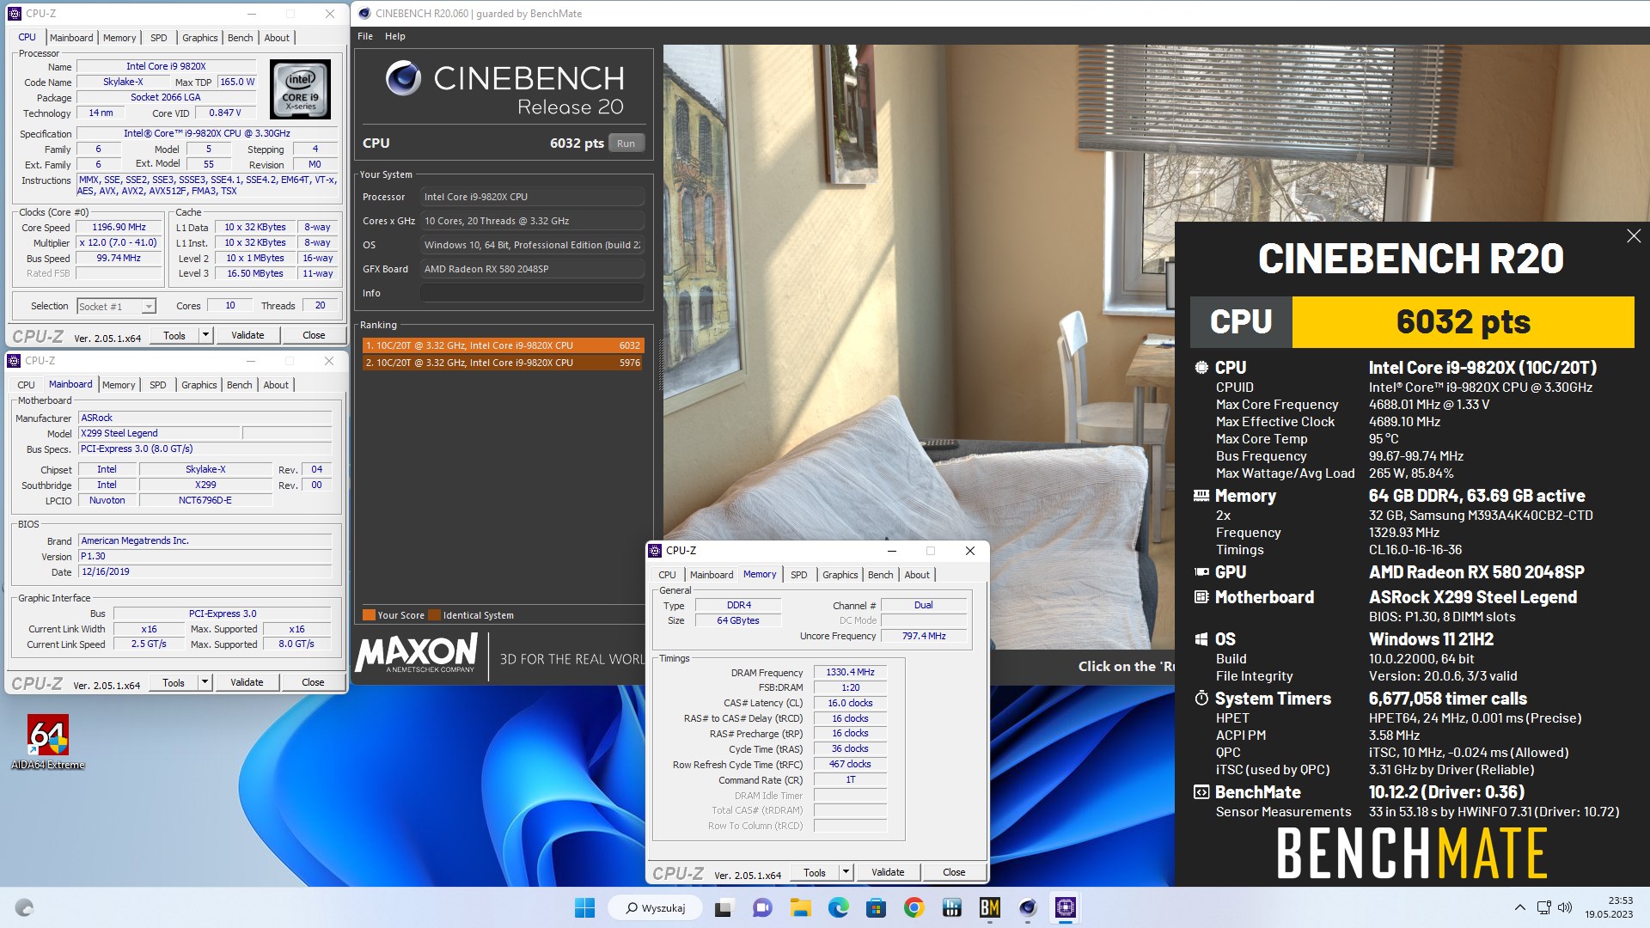Click CPU name field Intel Core i9 9820X

point(166,66)
